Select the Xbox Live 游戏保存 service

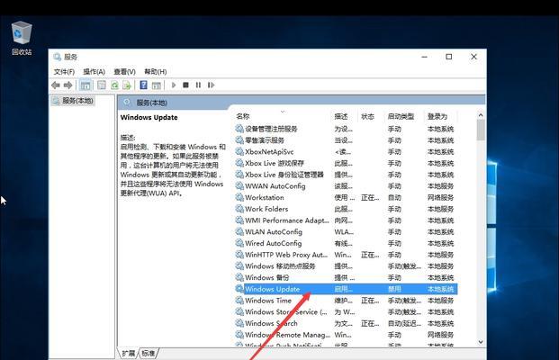pyautogui.click(x=346, y=163)
